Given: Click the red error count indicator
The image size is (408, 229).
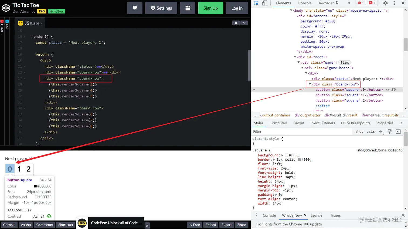Looking at the screenshot, I should point(361,3).
